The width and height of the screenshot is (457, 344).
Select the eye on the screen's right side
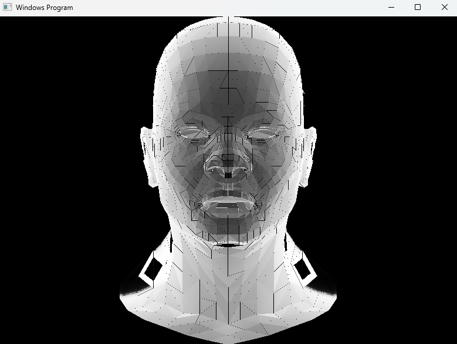click(x=263, y=132)
